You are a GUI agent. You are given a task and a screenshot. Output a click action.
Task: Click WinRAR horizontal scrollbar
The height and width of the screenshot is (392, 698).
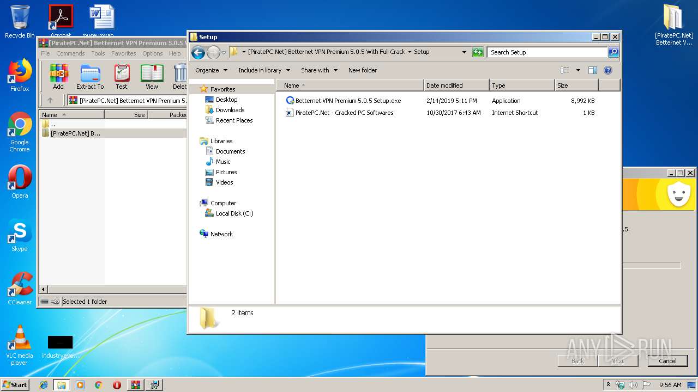(x=113, y=290)
